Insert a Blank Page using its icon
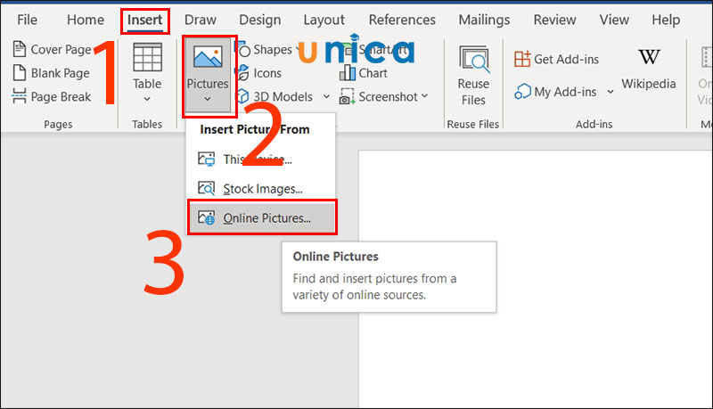The image size is (713, 409). 19,73
